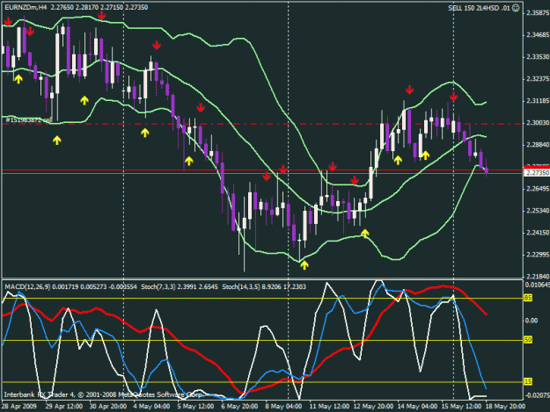Viewport: 550px width, 412px height.
Task: Select the red arrow on the 15 May dotted line
Action: [453, 97]
